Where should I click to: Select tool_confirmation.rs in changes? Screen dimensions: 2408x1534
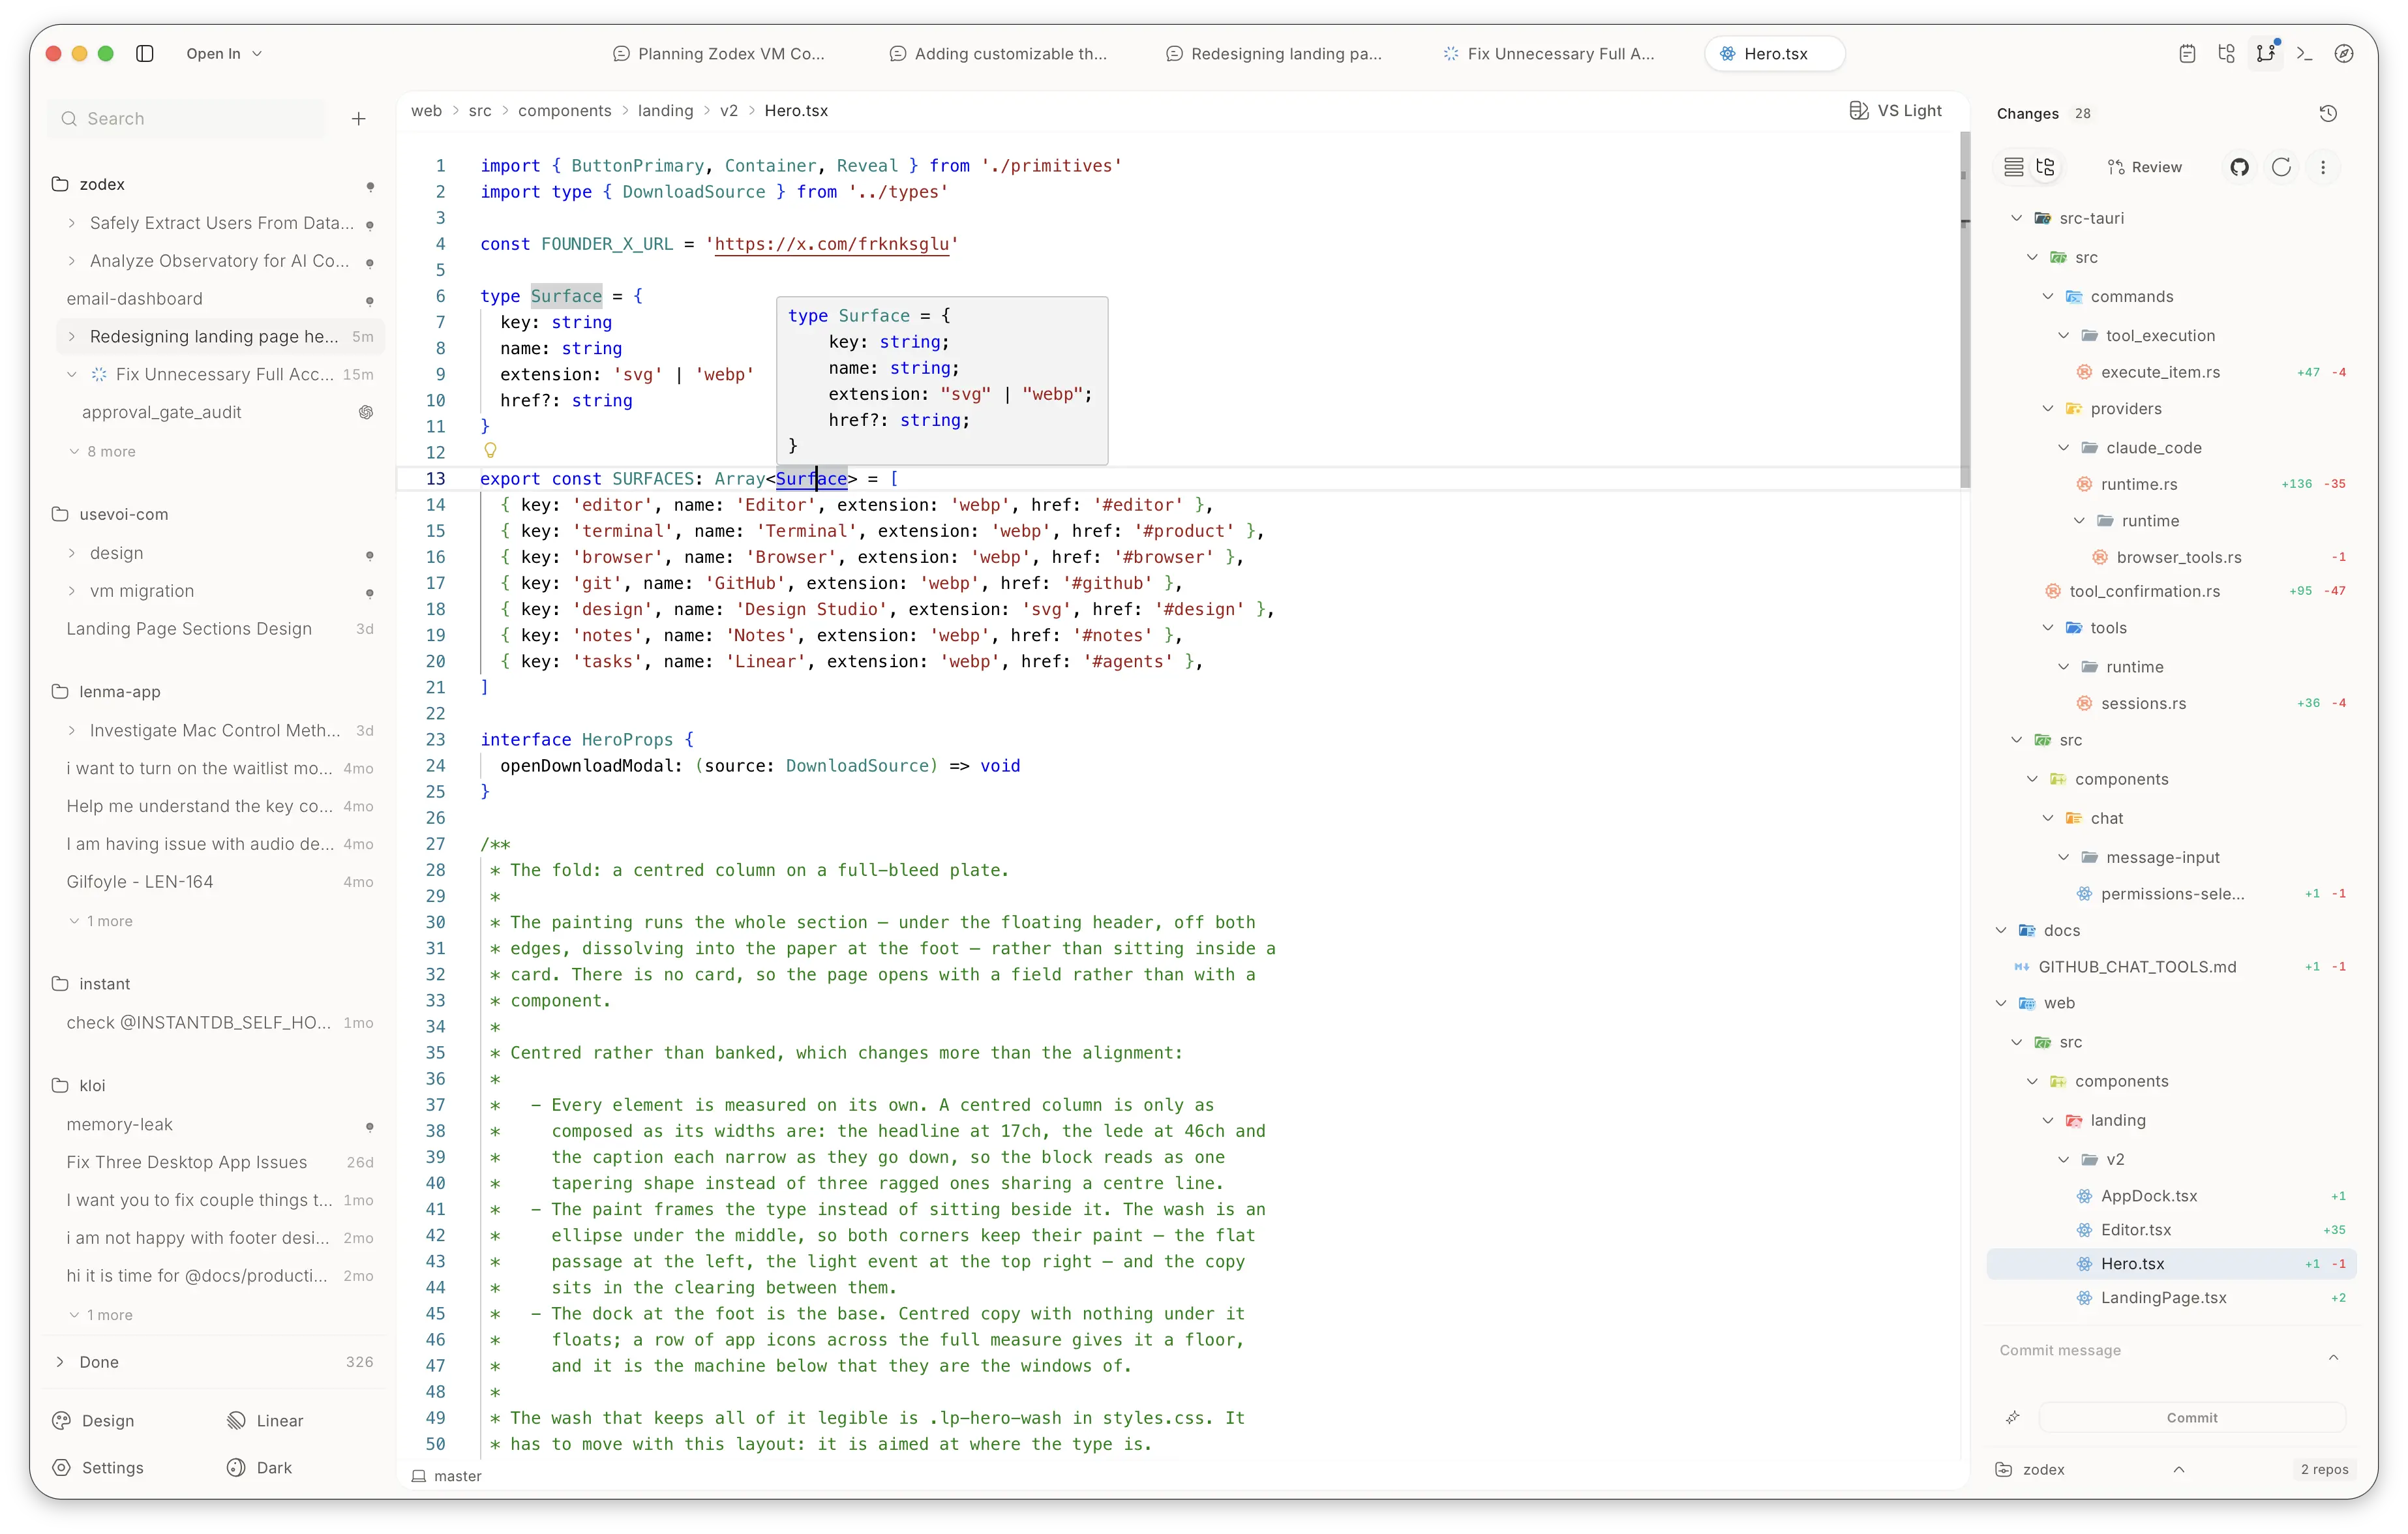coord(2170,591)
